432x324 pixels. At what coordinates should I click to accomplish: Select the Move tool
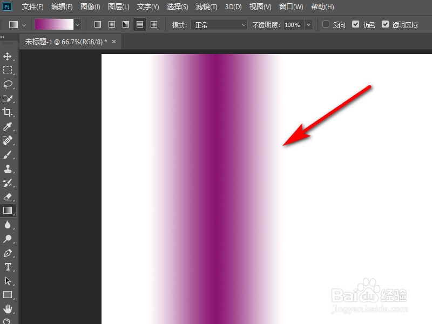(x=8, y=57)
